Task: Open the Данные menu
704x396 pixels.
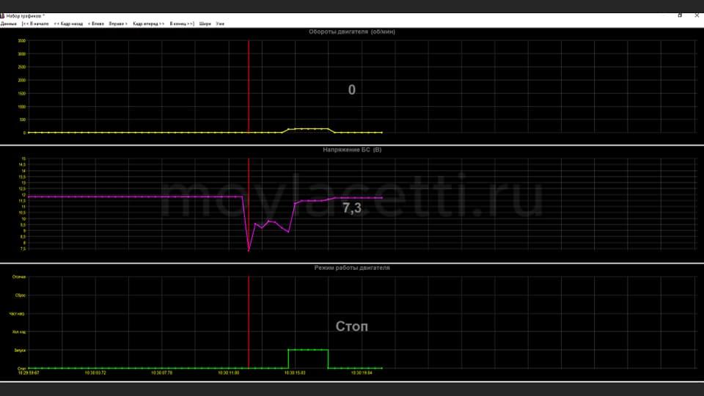Action: [x=9, y=23]
